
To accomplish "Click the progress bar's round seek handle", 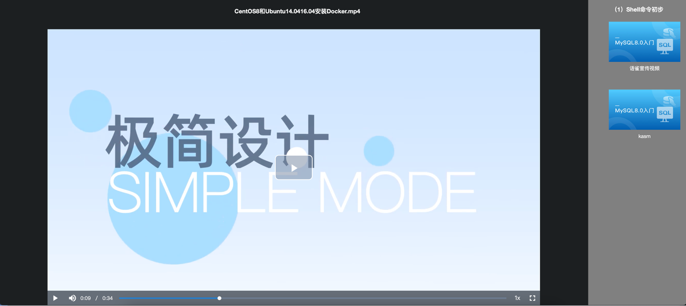I will click(219, 298).
